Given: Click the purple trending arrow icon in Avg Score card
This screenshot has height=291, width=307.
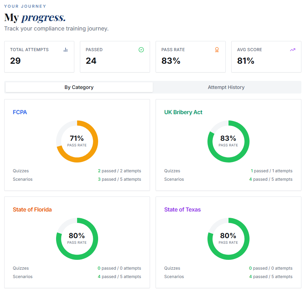Looking at the screenshot, I should [x=293, y=50].
